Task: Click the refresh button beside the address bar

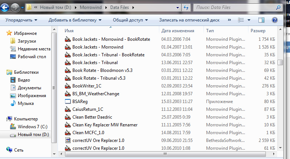Action: (x=186, y=7)
